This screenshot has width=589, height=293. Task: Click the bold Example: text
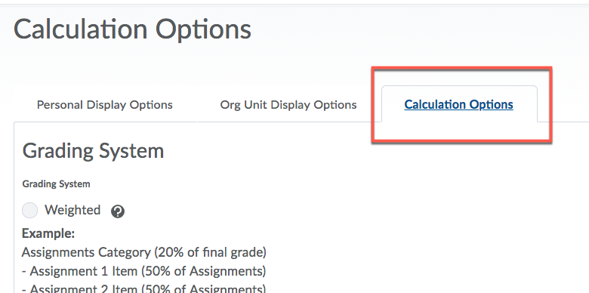coord(48,233)
